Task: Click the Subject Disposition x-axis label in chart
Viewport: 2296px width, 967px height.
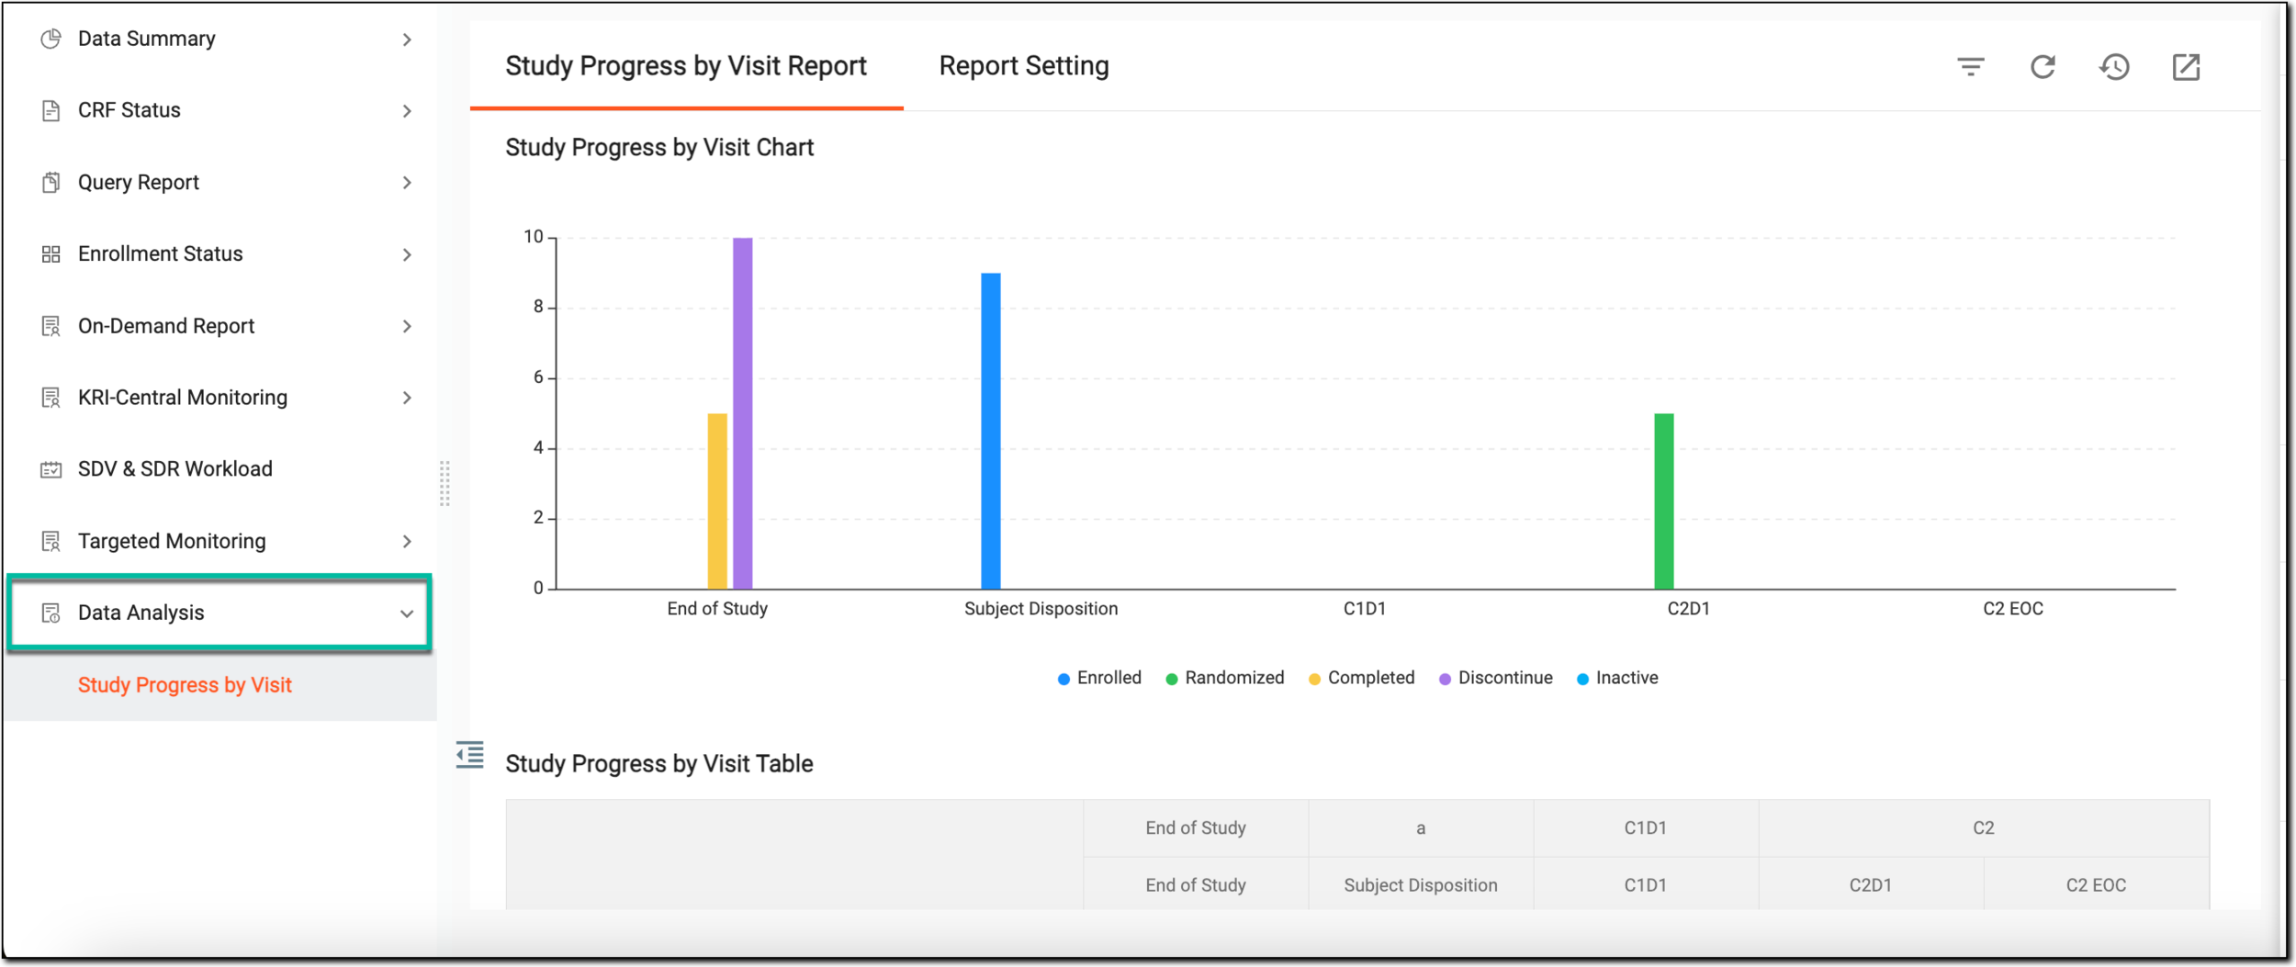Action: [x=1041, y=609]
